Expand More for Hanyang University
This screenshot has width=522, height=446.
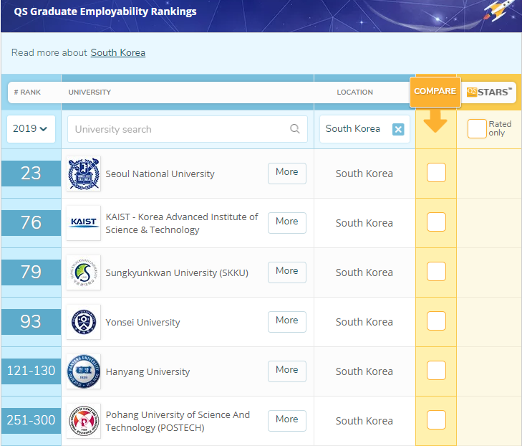[286, 370]
